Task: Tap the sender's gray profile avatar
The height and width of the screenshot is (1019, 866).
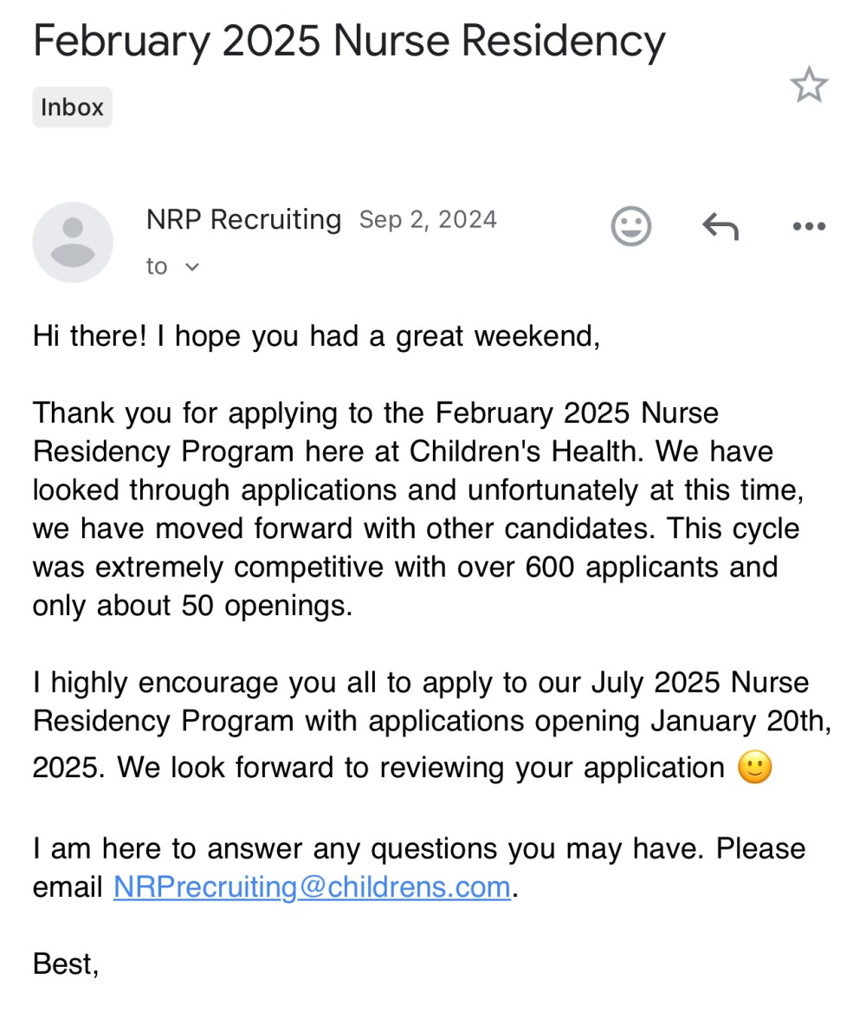Action: pyautogui.click(x=73, y=242)
